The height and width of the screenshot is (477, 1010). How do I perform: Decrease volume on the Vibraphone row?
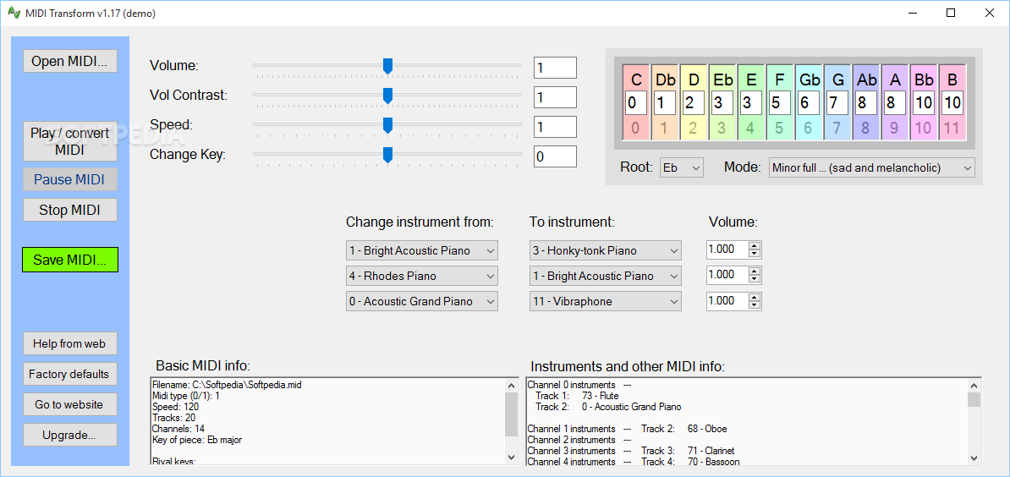coord(755,304)
